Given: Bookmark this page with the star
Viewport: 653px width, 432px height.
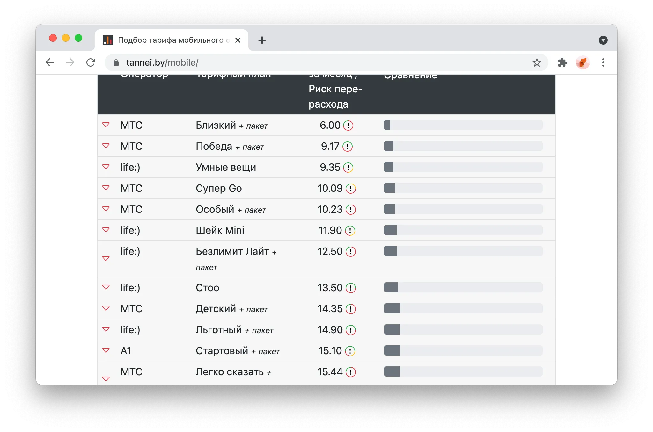Looking at the screenshot, I should click(537, 62).
